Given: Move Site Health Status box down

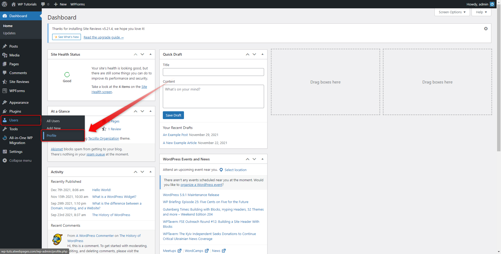Looking at the screenshot, I should 142,54.
